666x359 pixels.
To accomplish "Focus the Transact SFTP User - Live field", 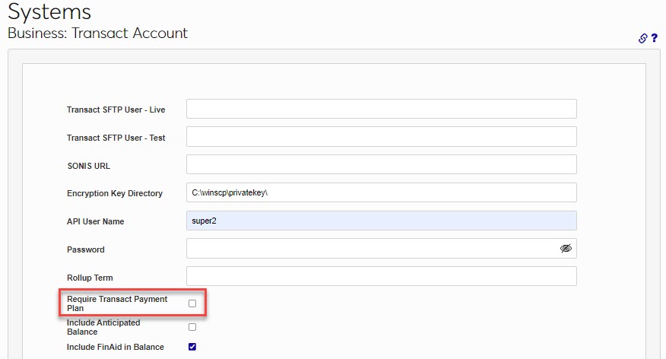I will (382, 109).
